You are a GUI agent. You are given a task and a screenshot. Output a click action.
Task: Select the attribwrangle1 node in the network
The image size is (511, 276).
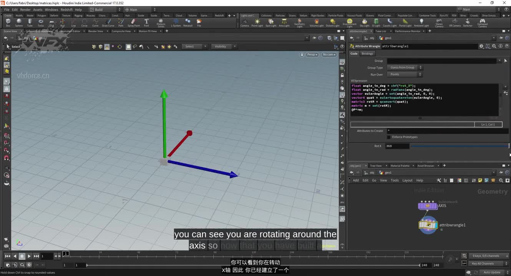(428, 225)
